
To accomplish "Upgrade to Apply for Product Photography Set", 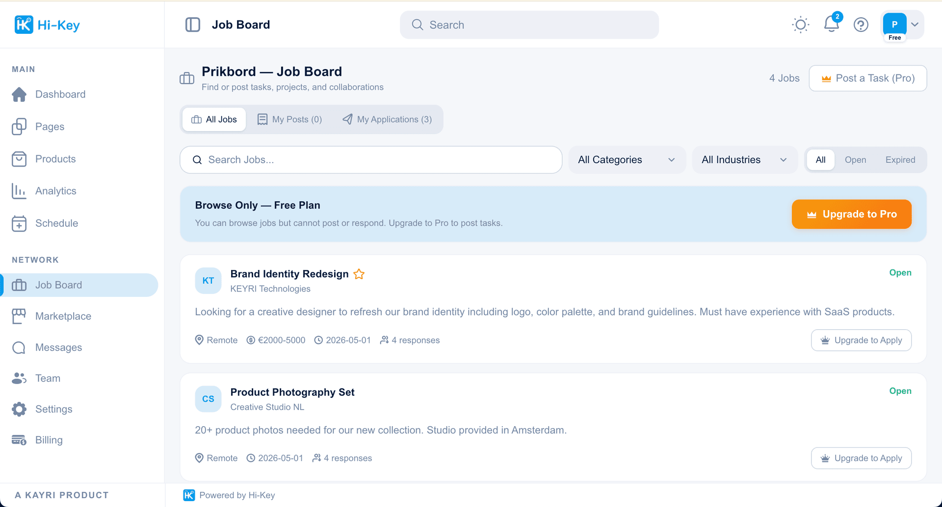I will point(861,458).
